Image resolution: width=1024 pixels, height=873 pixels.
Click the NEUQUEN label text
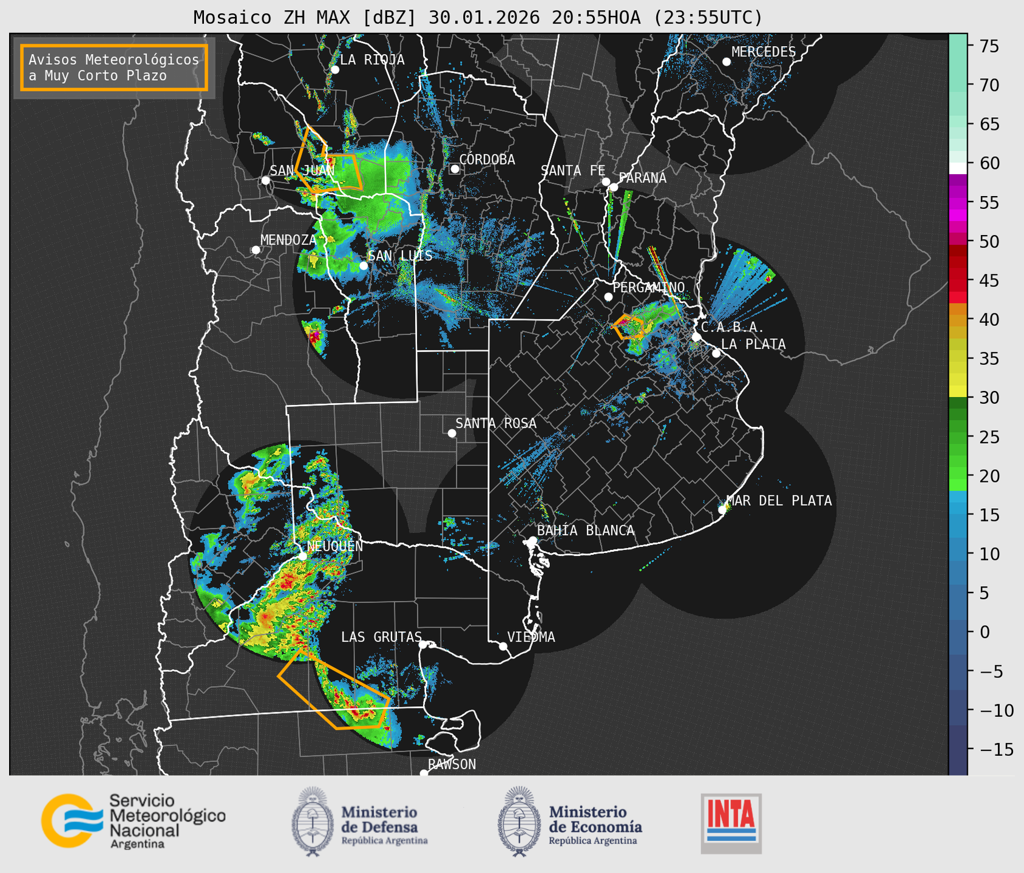pos(335,546)
